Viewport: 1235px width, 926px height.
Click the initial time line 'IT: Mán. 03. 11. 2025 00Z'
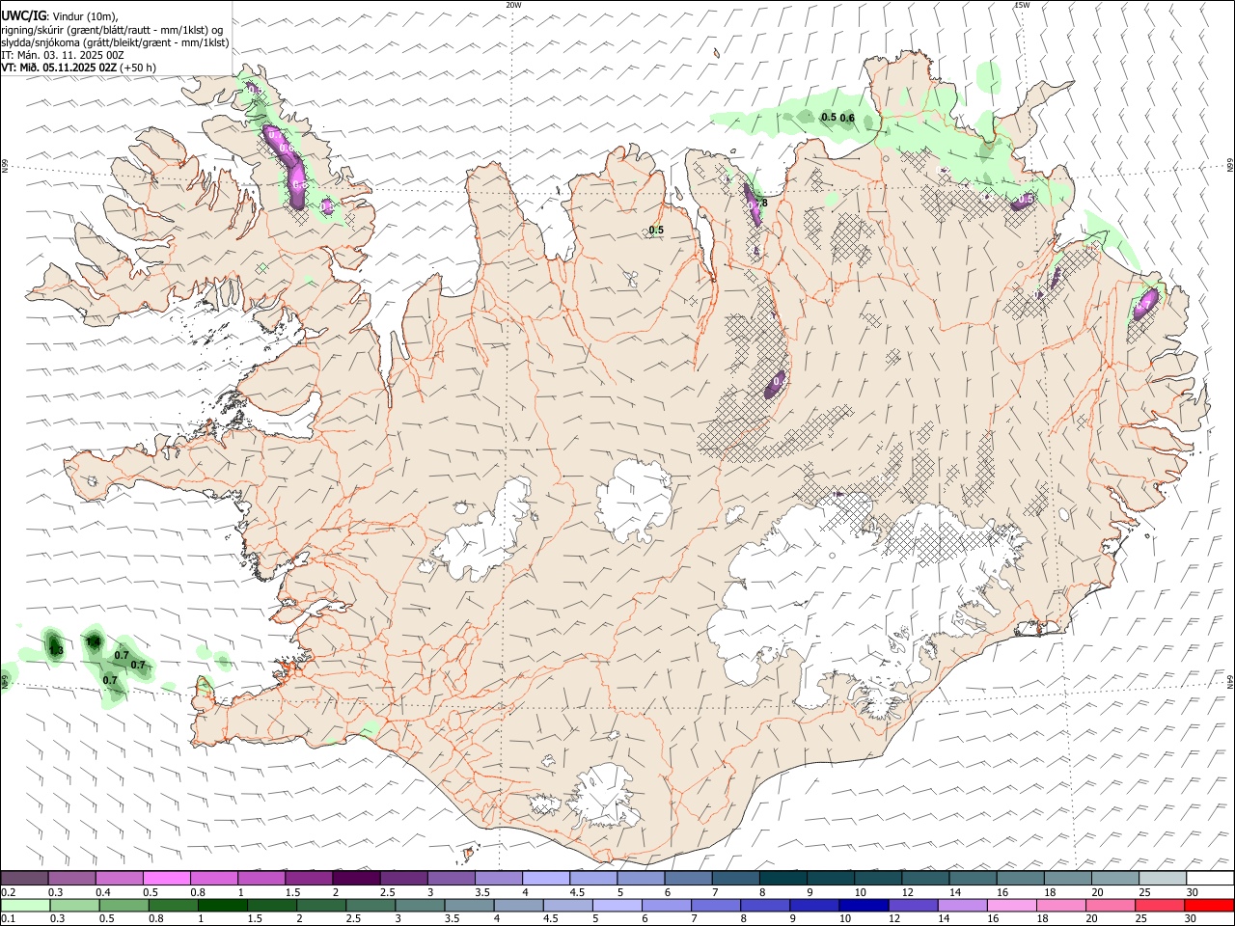point(63,55)
